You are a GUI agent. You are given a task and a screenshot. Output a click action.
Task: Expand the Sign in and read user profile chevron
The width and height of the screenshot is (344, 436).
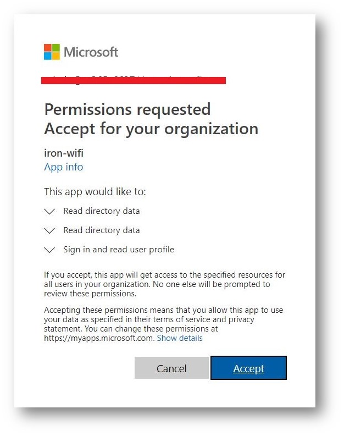pos(49,250)
